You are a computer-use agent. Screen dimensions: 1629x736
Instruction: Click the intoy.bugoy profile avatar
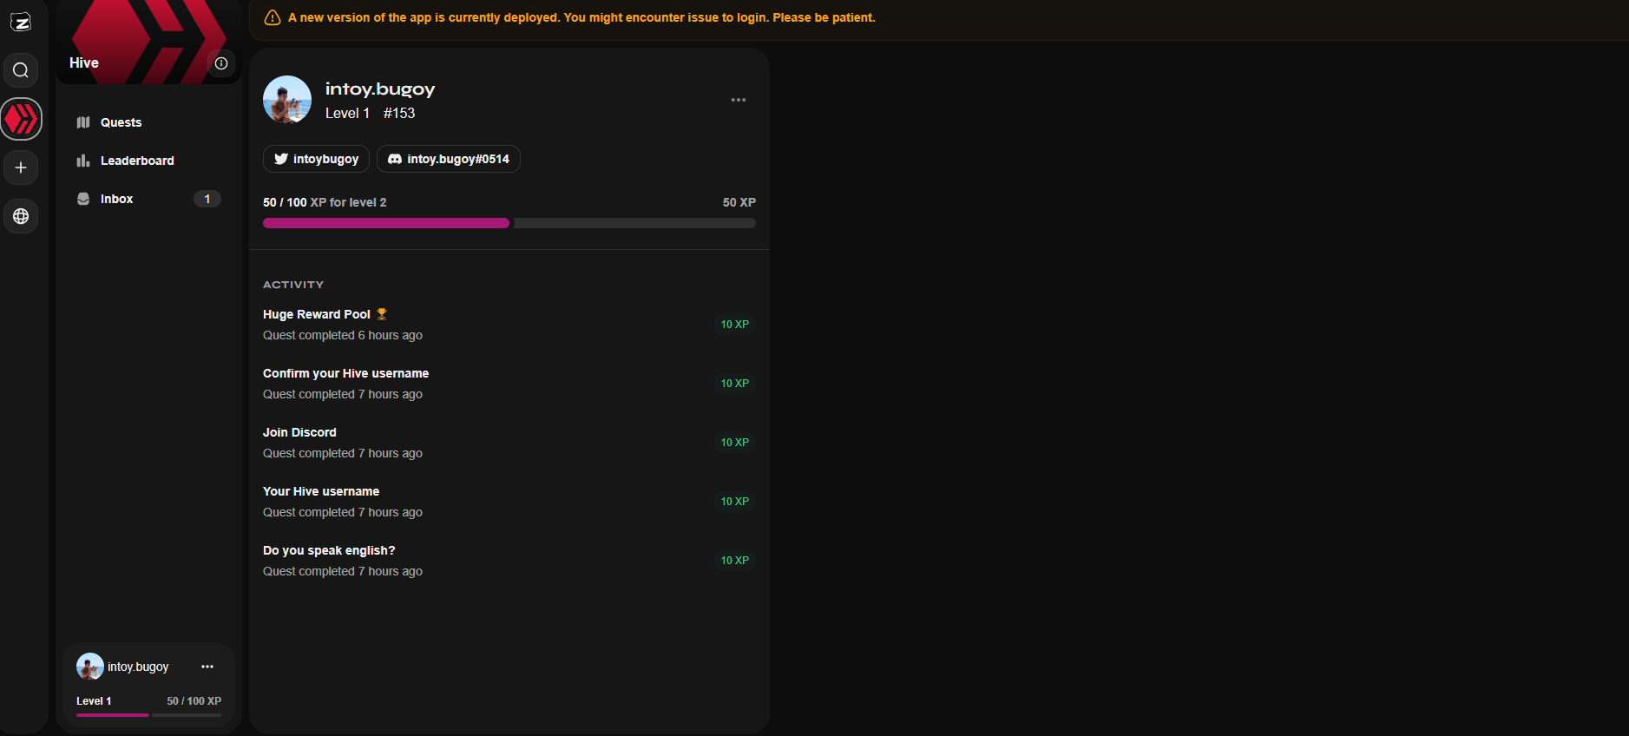pyautogui.click(x=287, y=100)
